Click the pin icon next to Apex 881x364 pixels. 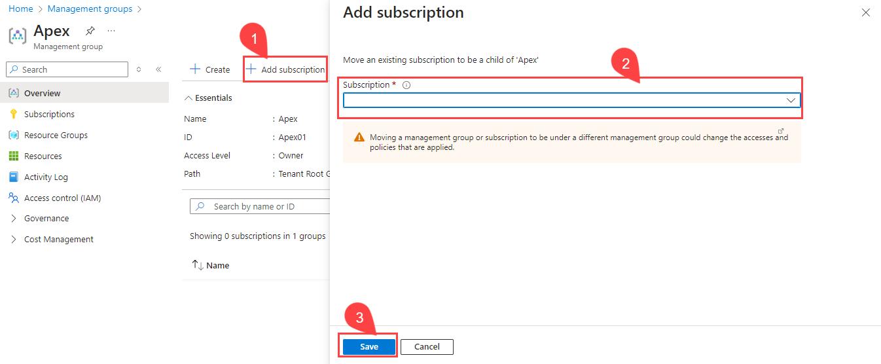click(x=90, y=31)
